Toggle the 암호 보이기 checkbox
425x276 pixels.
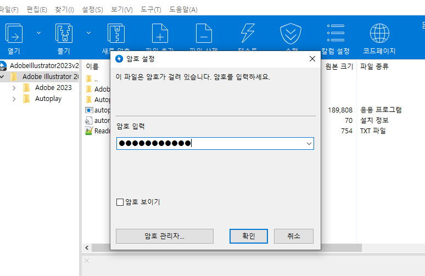coord(120,202)
